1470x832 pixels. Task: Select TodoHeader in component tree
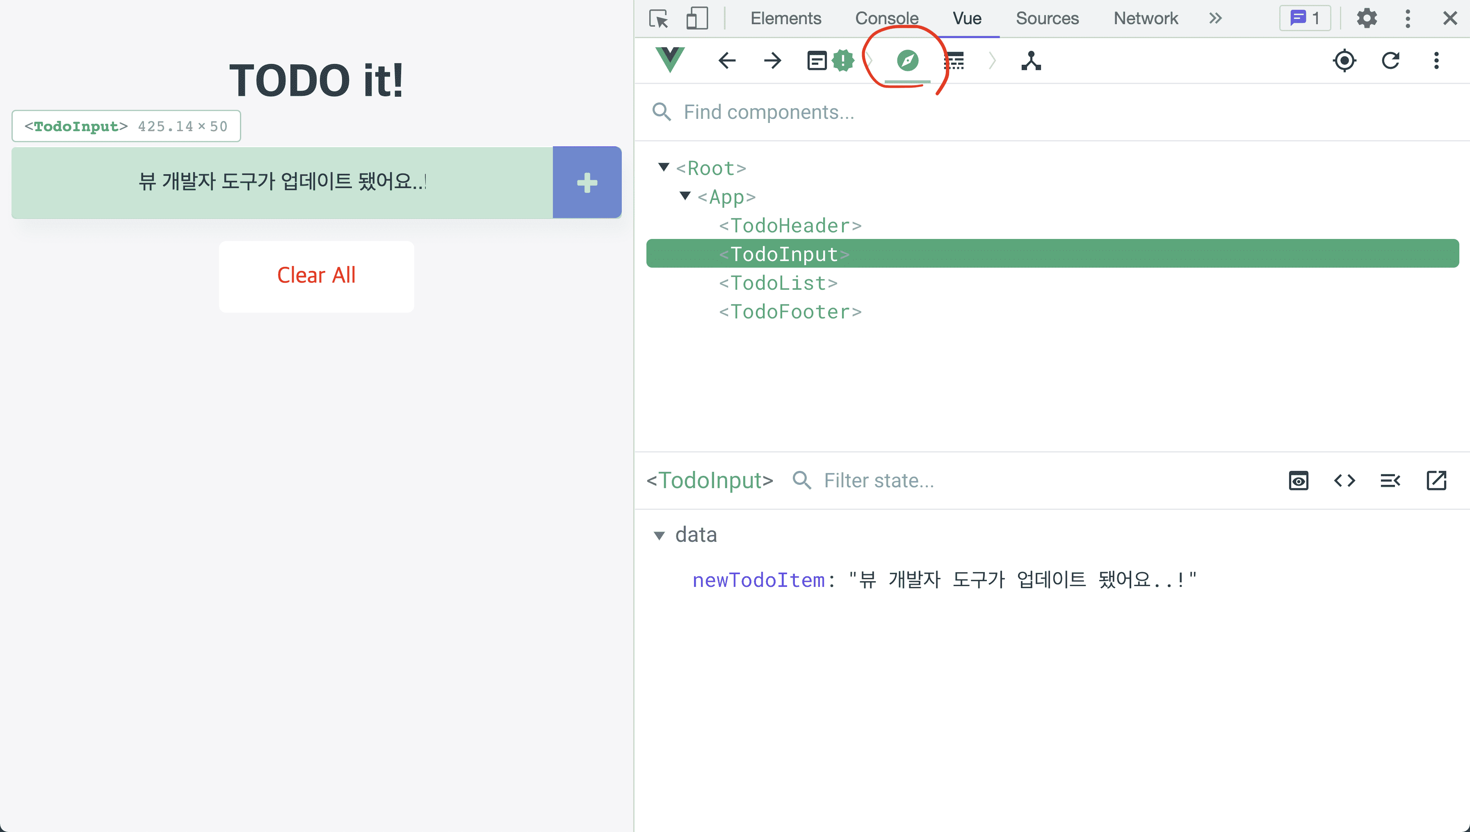tap(790, 225)
